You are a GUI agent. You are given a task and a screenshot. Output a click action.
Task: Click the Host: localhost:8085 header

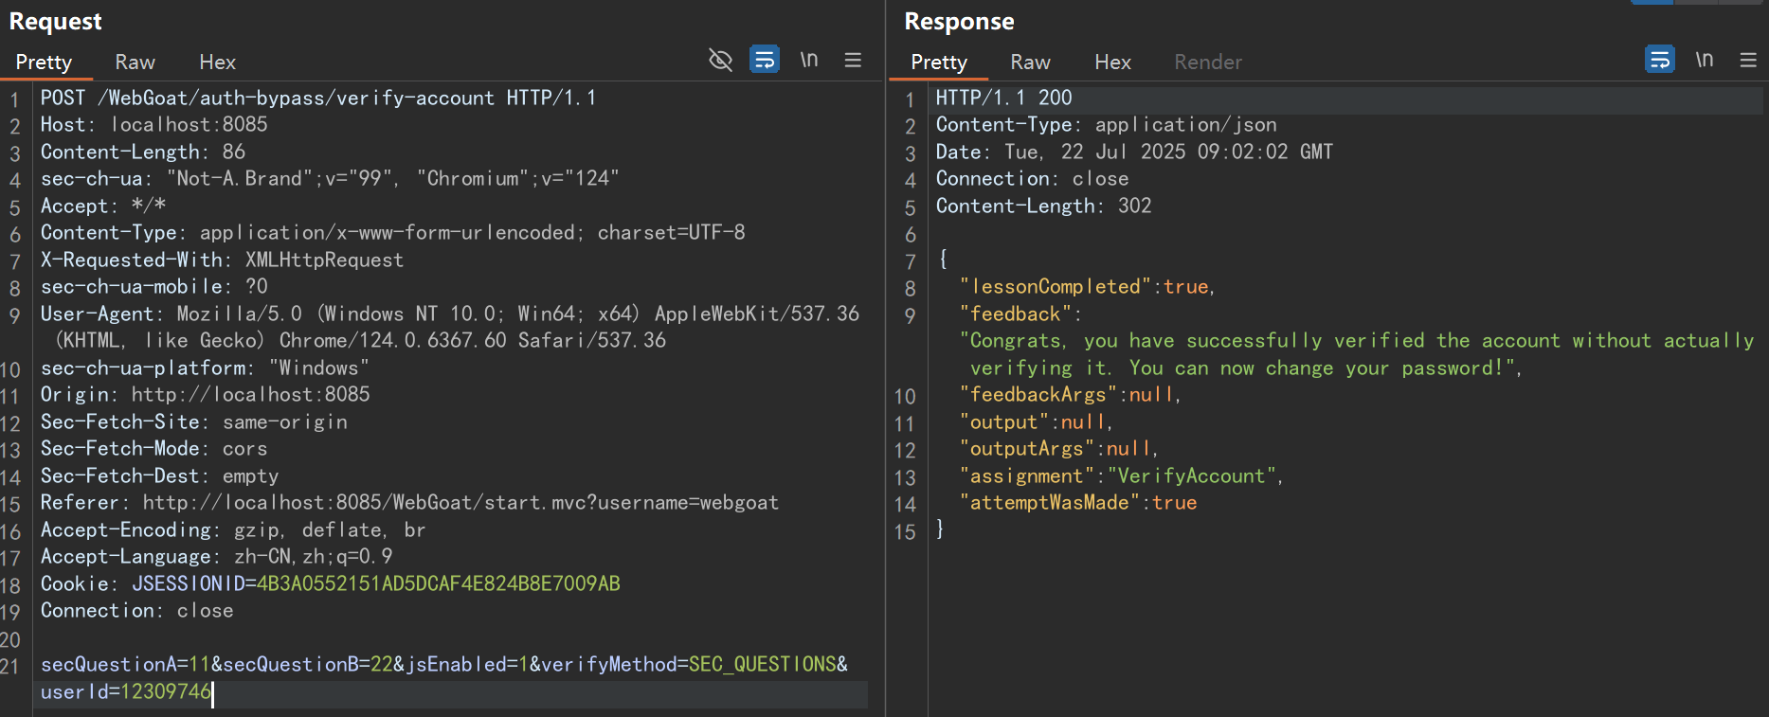153,124
